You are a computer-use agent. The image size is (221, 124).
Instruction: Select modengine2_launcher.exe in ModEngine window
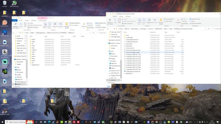(x=133, y=71)
